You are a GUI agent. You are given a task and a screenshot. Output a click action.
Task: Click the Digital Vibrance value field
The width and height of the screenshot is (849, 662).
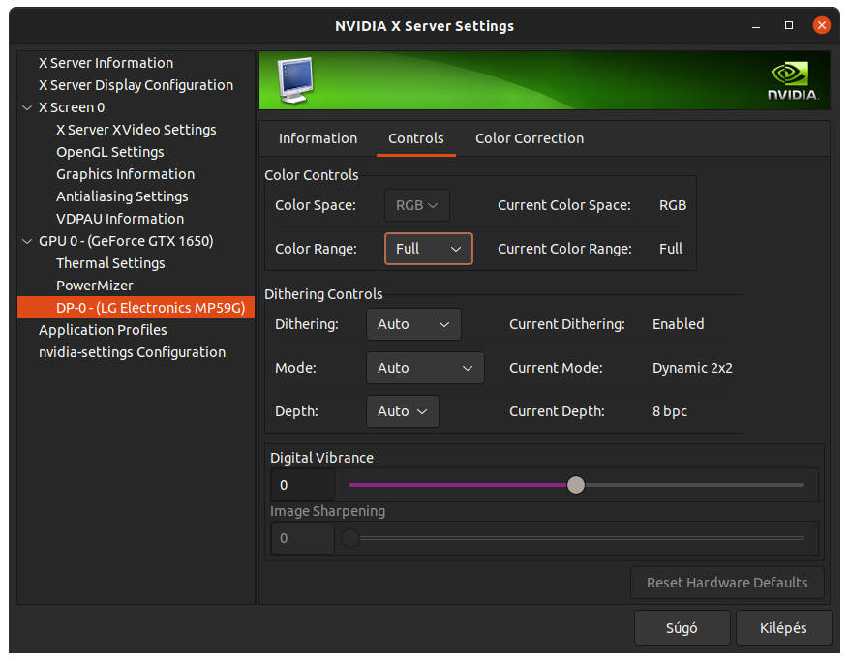tap(301, 485)
